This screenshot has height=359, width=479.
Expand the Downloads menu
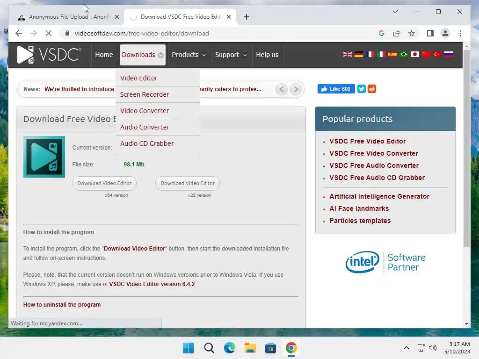click(143, 55)
